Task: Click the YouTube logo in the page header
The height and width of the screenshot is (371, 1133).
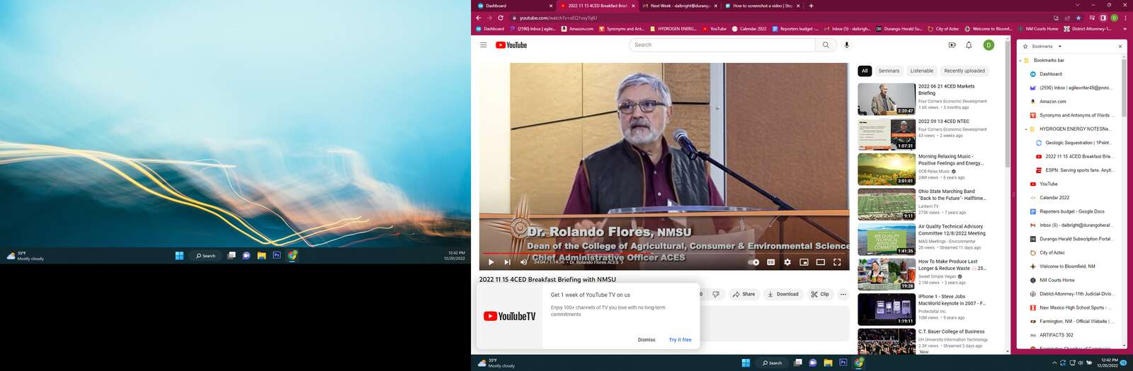Action: point(511,45)
